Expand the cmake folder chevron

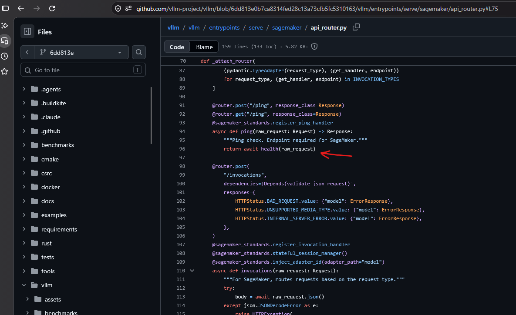click(x=24, y=159)
